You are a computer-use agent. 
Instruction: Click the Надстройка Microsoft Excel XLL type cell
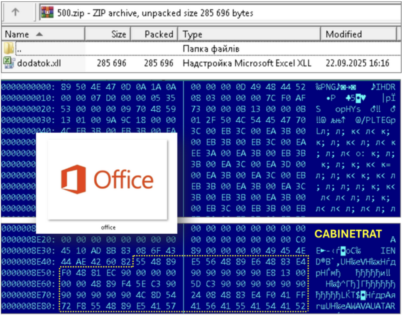click(x=247, y=63)
